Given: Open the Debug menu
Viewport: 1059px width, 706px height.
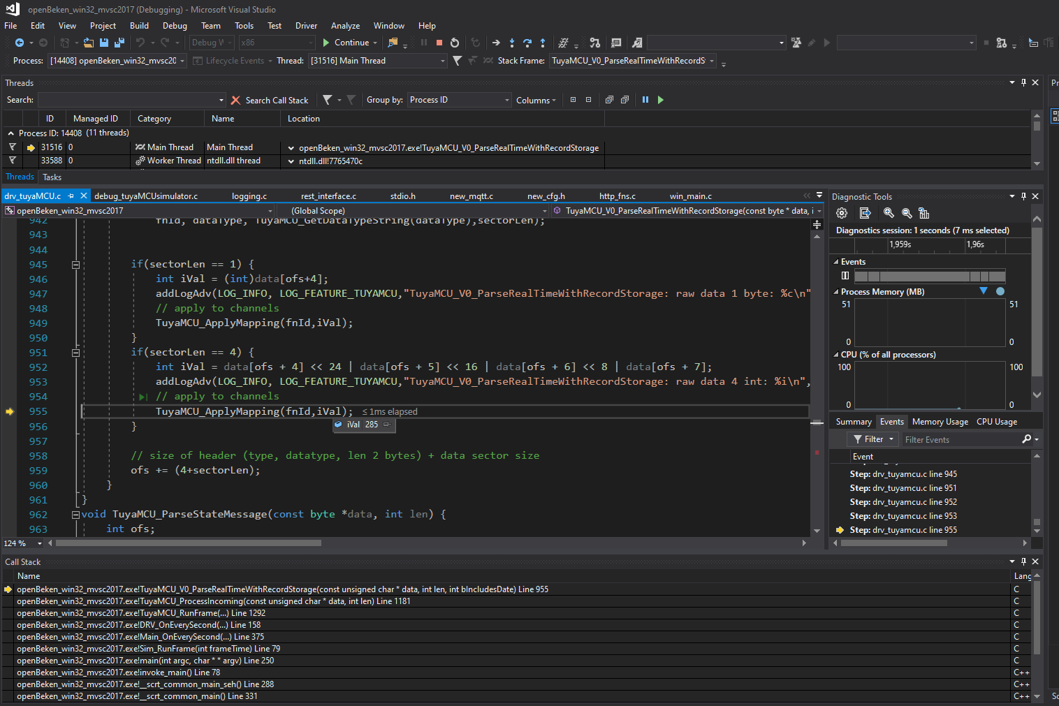Looking at the screenshot, I should point(175,26).
